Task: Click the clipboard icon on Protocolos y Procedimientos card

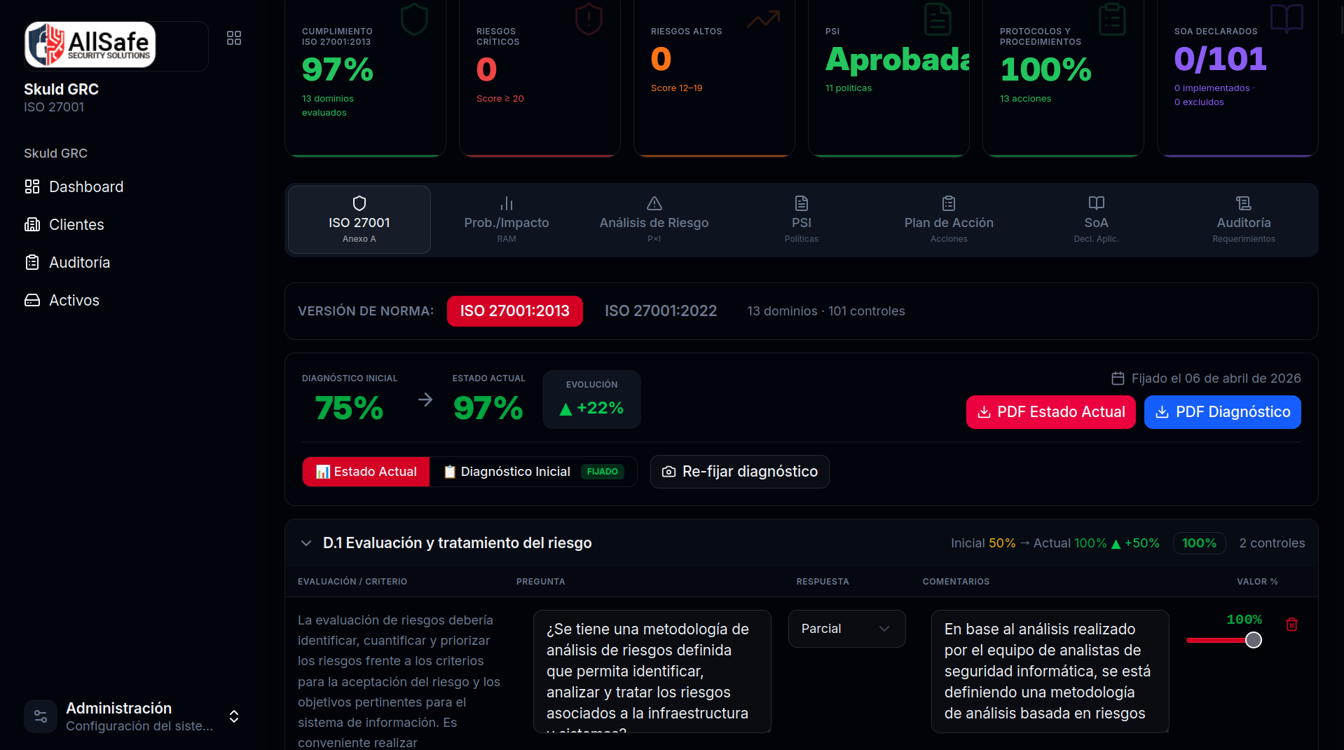Action: [1112, 19]
